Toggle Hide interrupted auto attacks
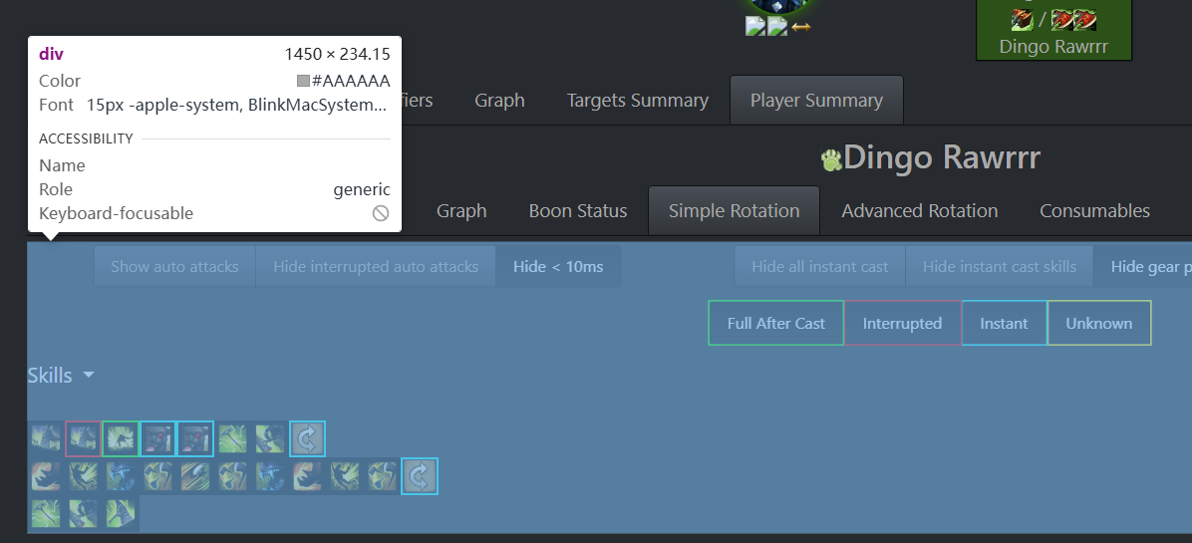Viewport: 1192px width, 543px height. (x=376, y=266)
